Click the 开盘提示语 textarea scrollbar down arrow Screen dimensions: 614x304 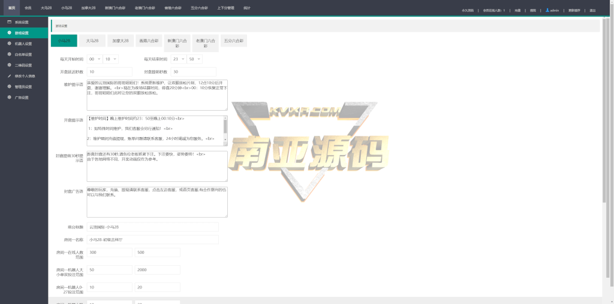coord(225,139)
